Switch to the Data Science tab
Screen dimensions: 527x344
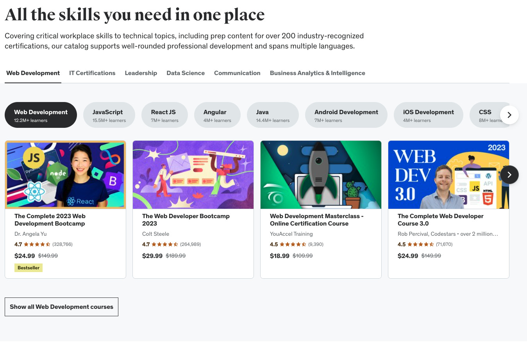(x=186, y=73)
